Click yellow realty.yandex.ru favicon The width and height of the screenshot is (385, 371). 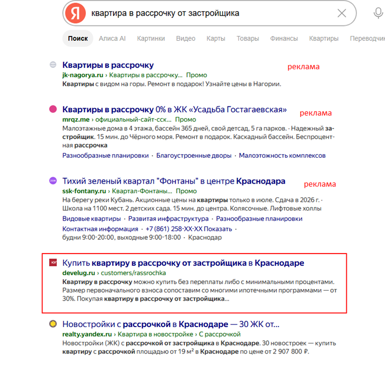pos(53,324)
